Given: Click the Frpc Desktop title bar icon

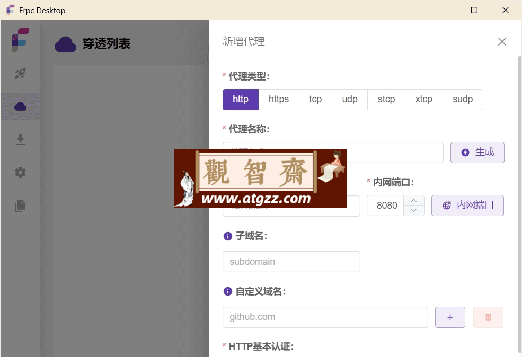Looking at the screenshot, I should tap(10, 10).
